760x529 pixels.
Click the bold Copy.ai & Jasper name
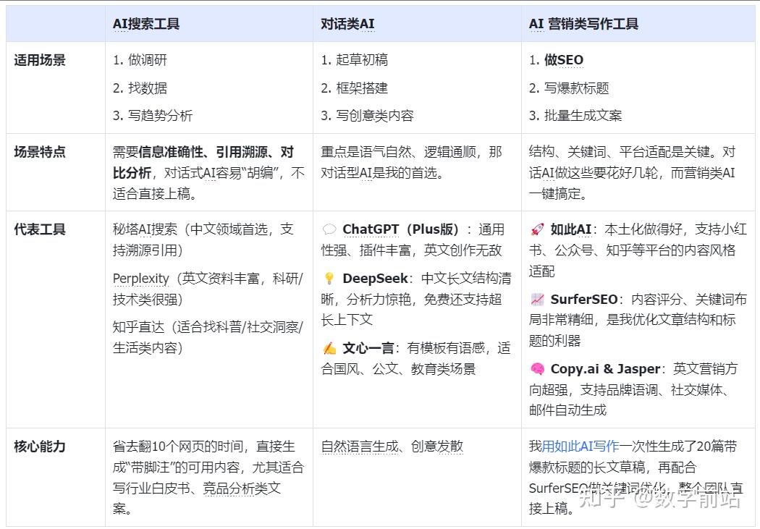point(605,369)
